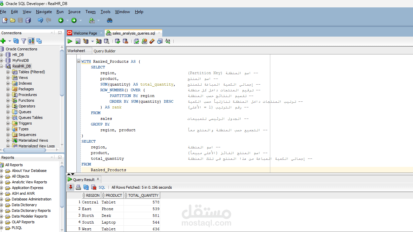Close the sales_analysis_queries.sql tab
The width and height of the screenshot is (413, 232).
point(159,33)
